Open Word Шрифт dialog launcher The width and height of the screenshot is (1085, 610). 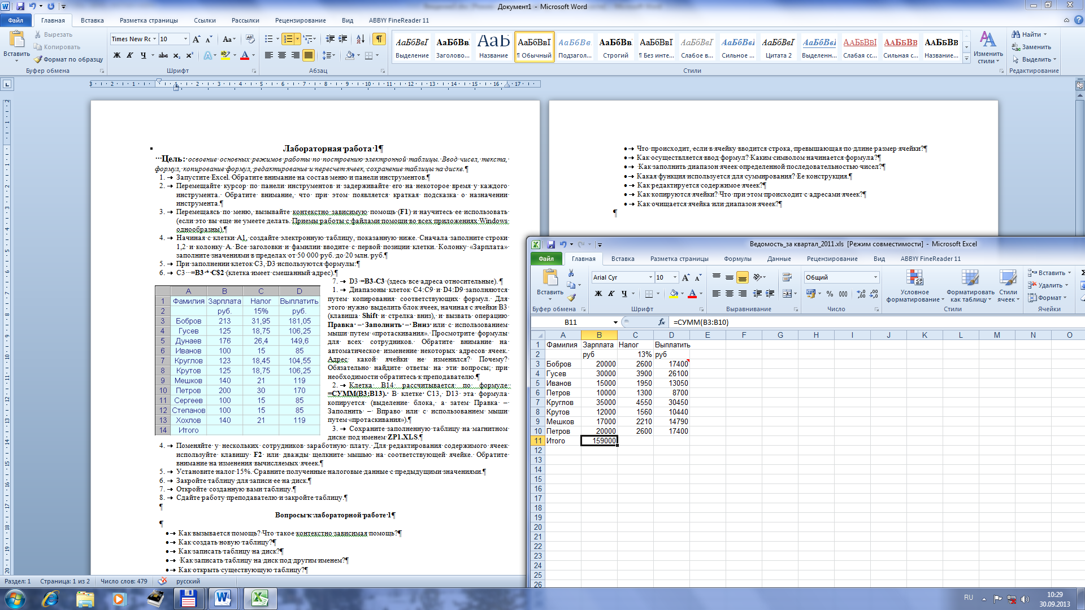coord(254,71)
